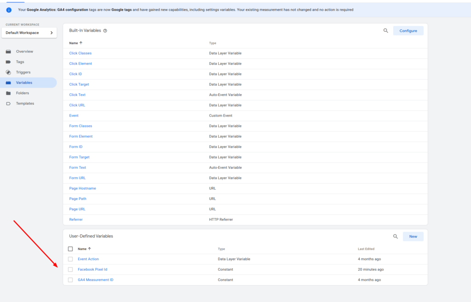Tick the GA4 Measurement ID checkbox
471x302 pixels.
click(70, 280)
